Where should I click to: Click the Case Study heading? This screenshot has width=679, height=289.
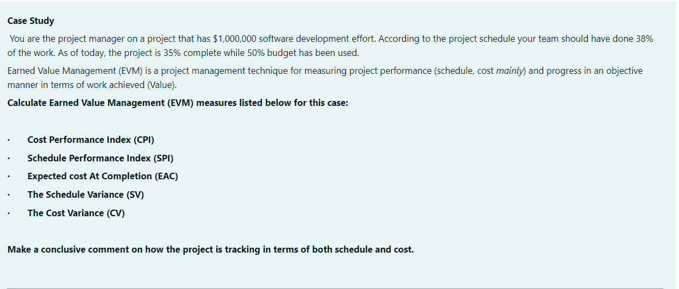click(x=31, y=21)
